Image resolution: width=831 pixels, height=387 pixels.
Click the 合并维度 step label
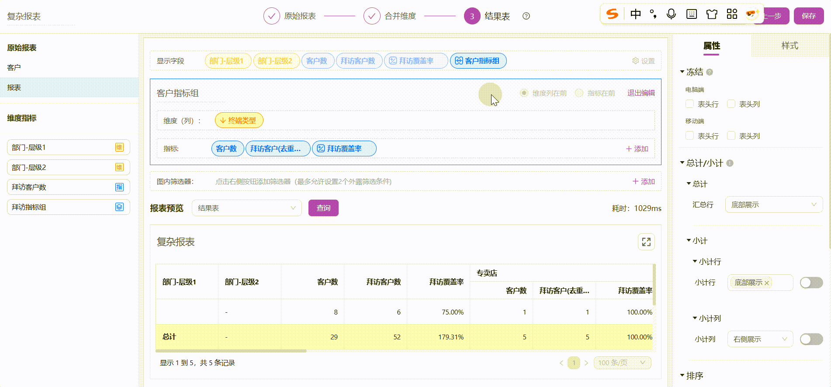(400, 16)
